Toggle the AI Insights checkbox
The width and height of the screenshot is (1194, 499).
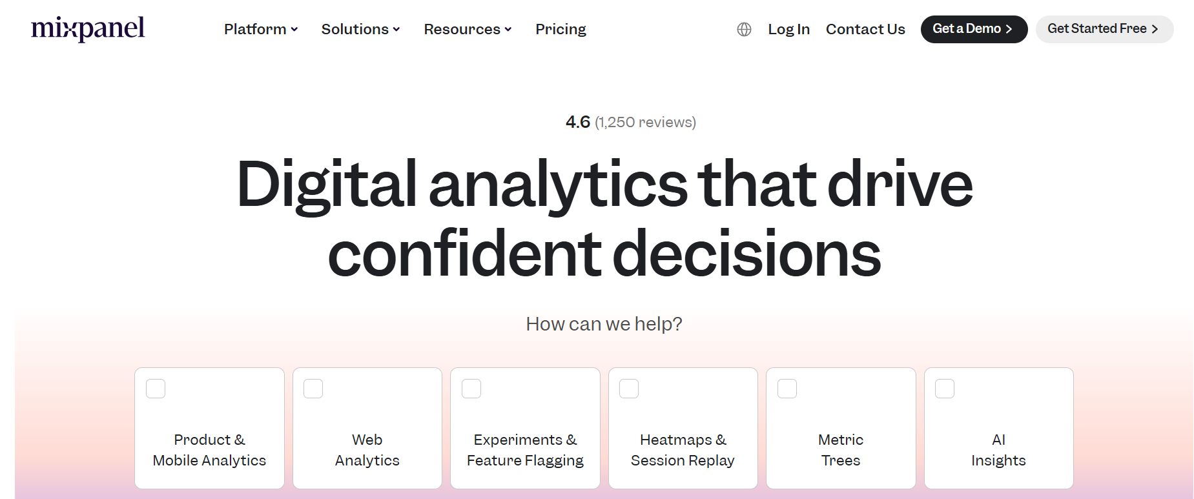945,389
